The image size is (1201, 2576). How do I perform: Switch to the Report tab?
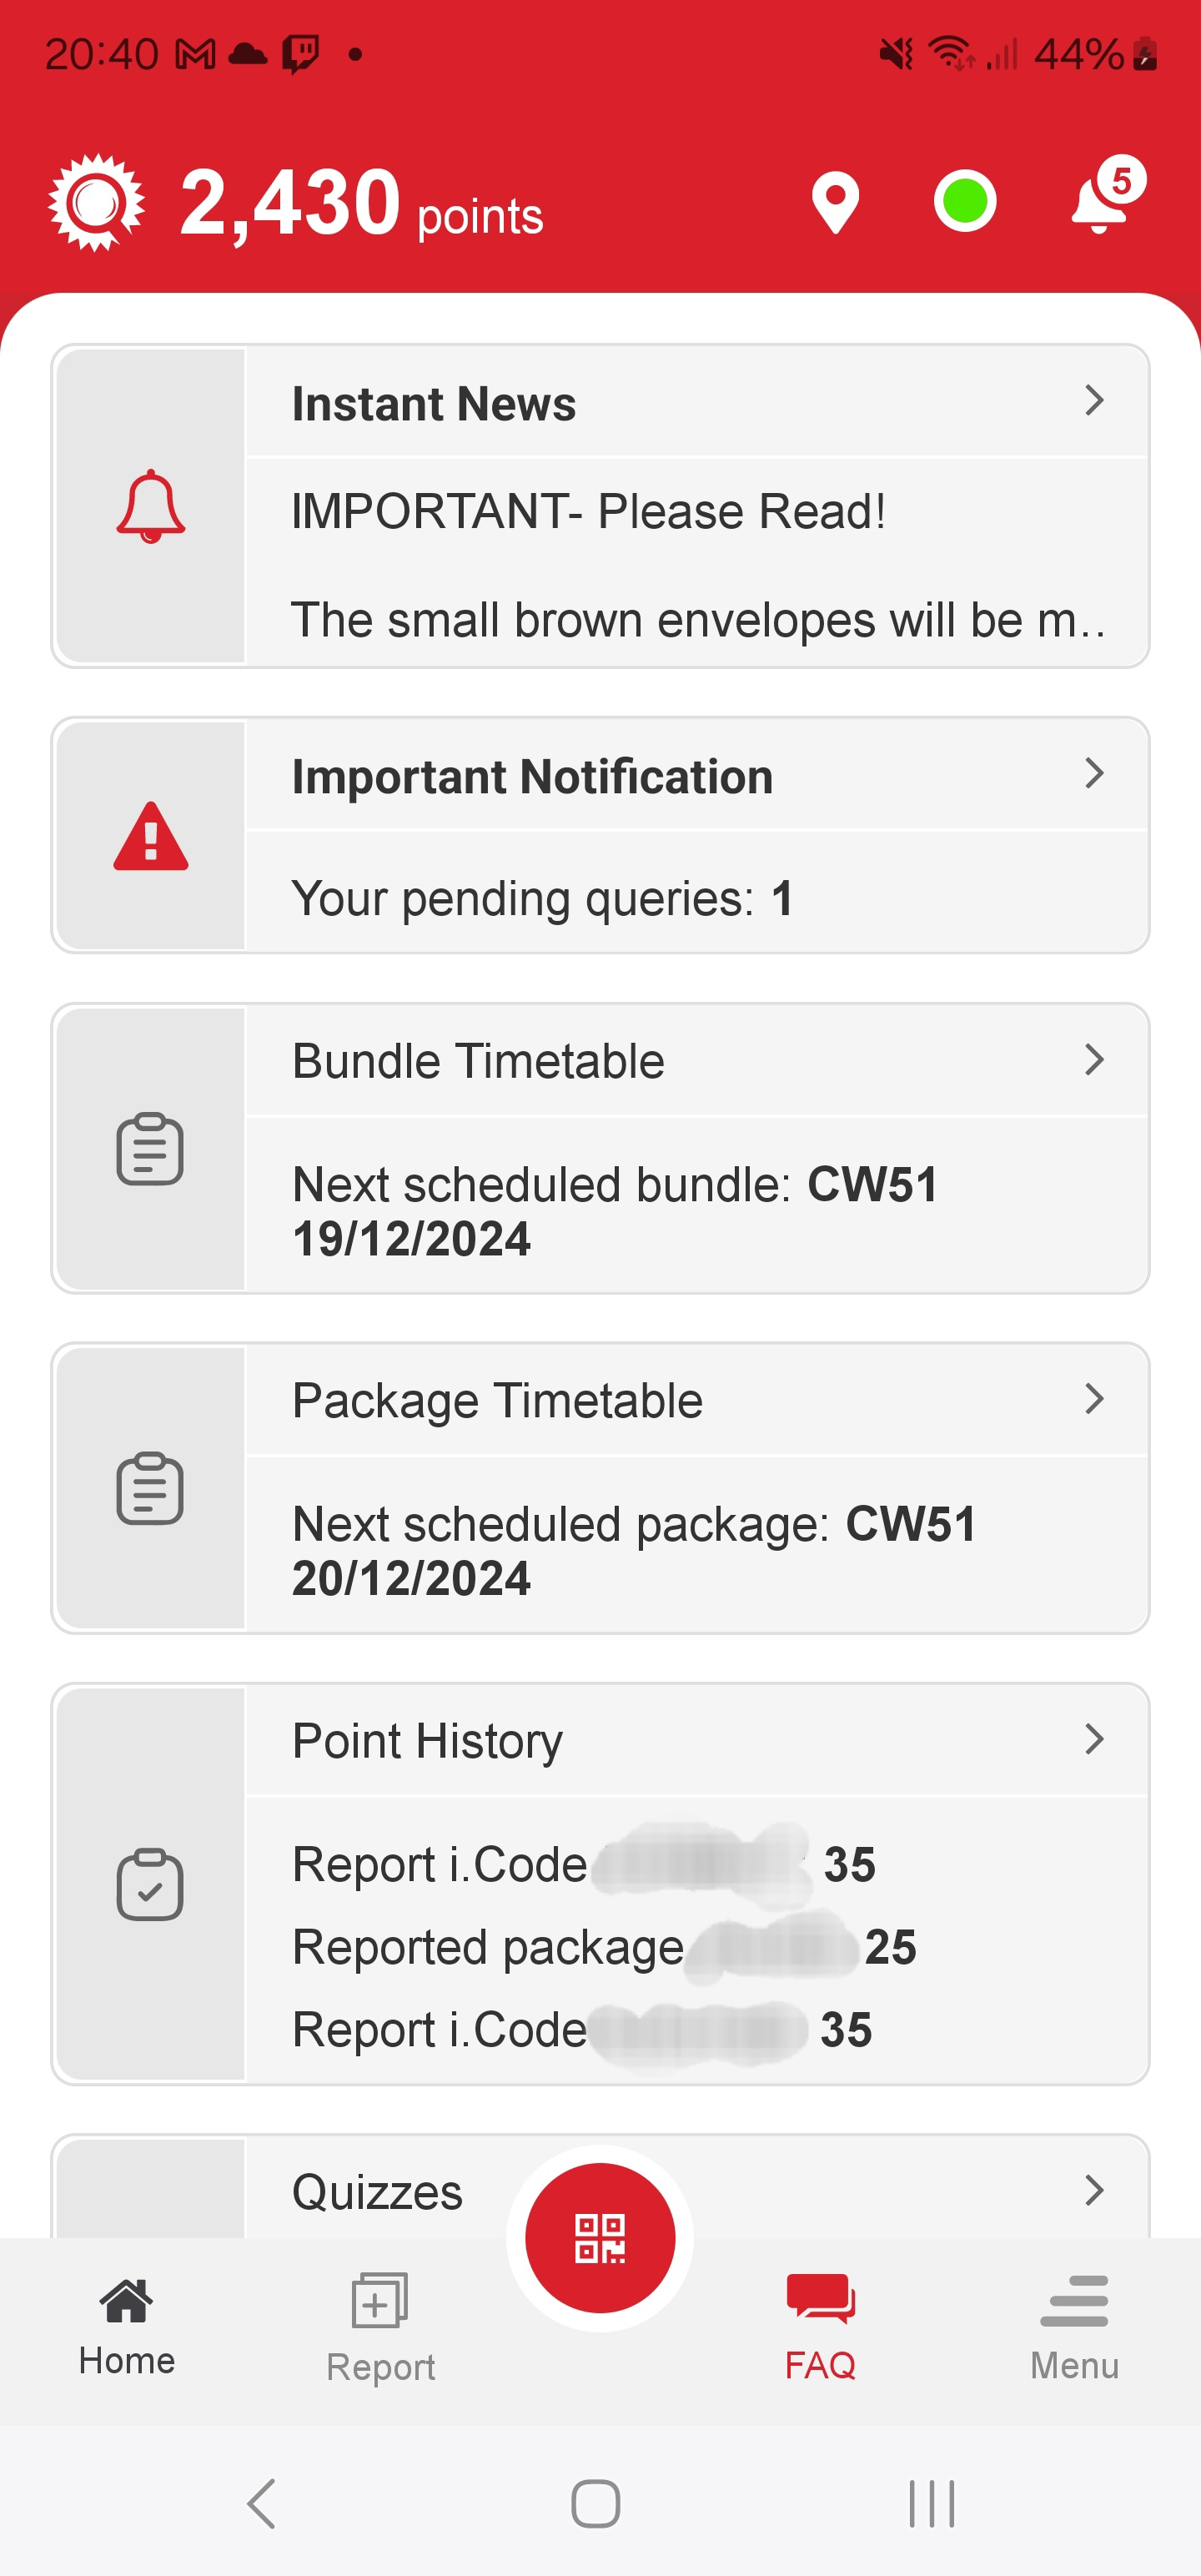point(380,2328)
